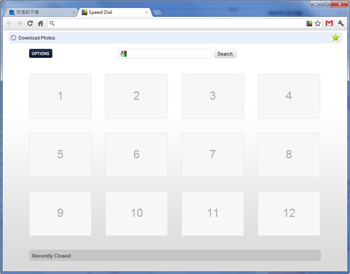
Task: Close the Speed Dial tab
Action: coord(146,12)
